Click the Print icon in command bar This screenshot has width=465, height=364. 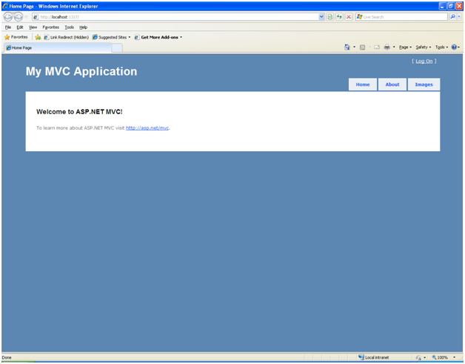coord(387,47)
